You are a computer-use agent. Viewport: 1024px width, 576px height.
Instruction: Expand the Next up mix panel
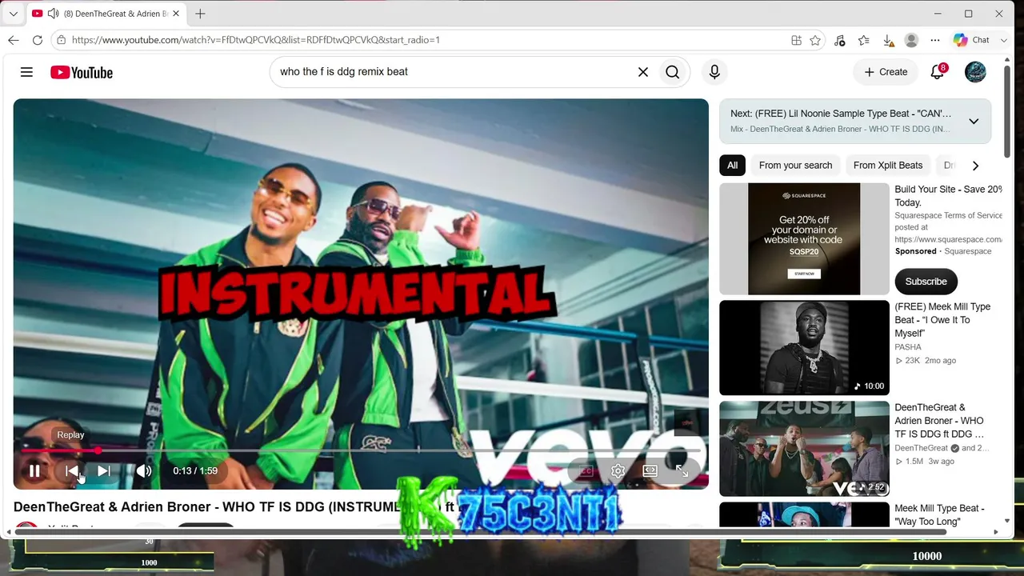(974, 121)
